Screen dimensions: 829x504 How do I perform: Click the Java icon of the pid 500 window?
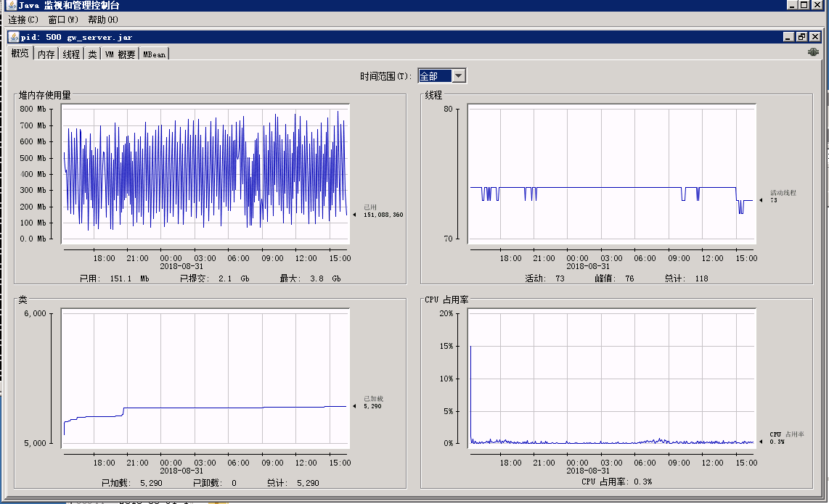[14, 37]
